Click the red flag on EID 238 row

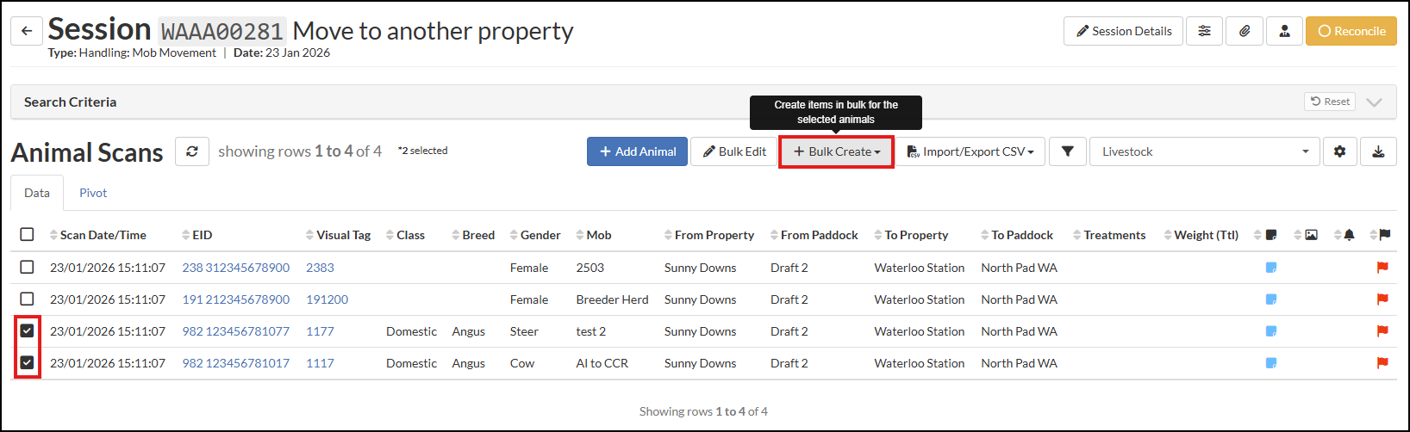tap(1382, 268)
